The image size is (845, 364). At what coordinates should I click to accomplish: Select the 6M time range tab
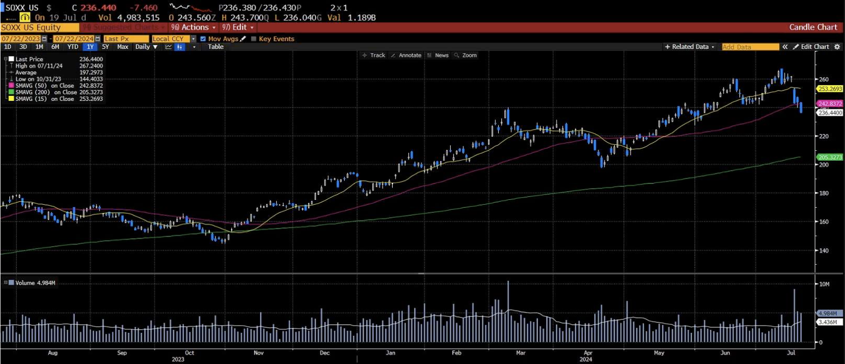55,46
